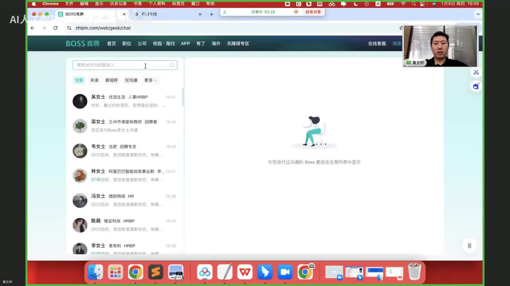Open the Trash in the dock
The width and height of the screenshot is (510, 286).
click(x=414, y=272)
